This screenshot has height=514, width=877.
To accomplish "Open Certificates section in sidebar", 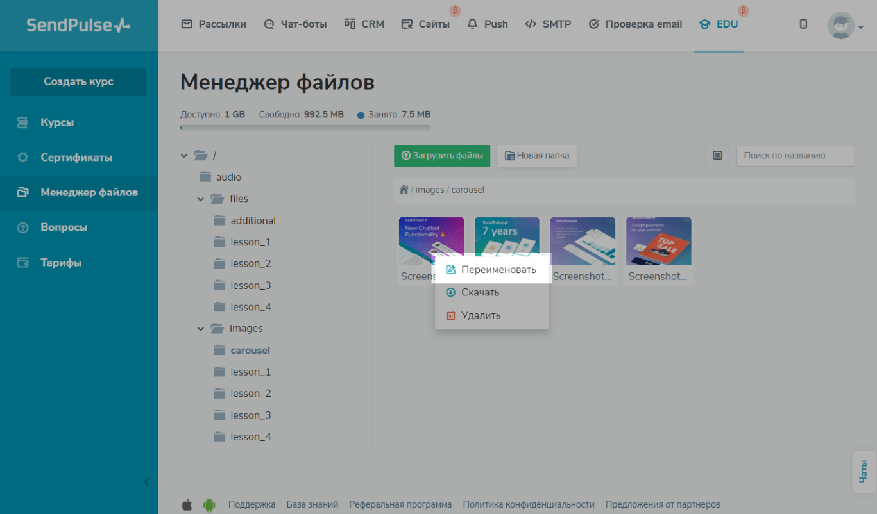I will 76,157.
